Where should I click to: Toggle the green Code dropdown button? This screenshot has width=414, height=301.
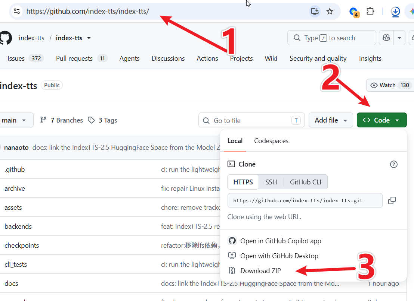(x=381, y=120)
